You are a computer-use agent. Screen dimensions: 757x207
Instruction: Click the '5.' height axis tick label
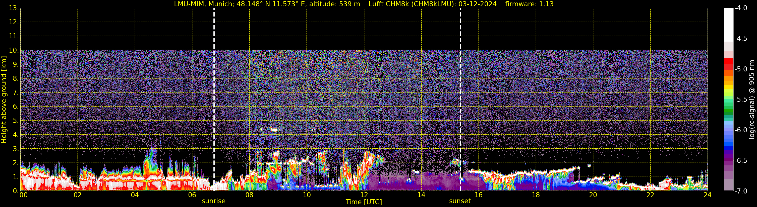[16, 121]
